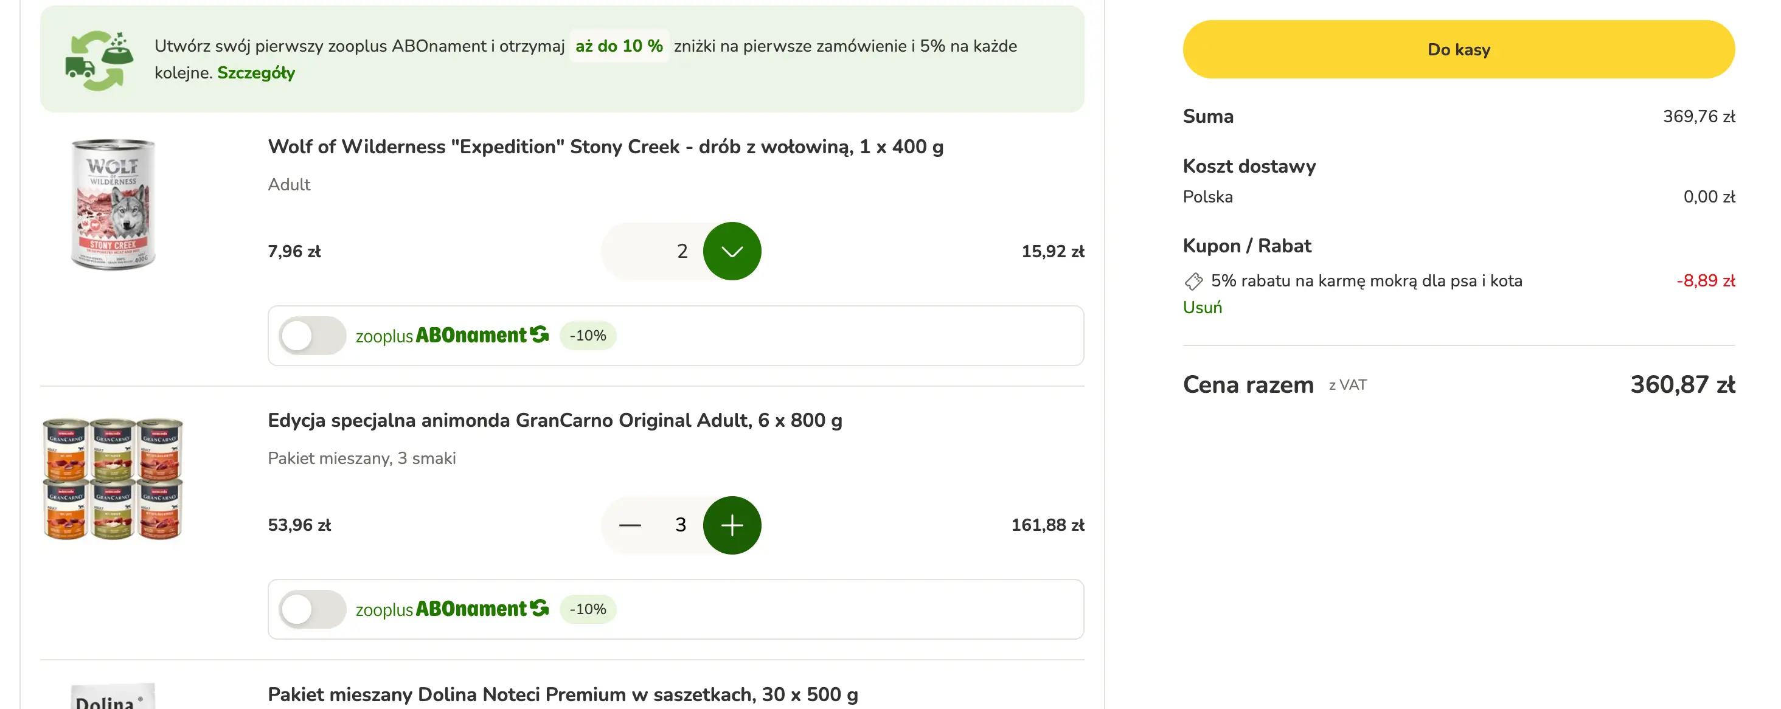Click the minus icon for GranCarno quantity
The image size is (1781, 709).
tap(629, 525)
